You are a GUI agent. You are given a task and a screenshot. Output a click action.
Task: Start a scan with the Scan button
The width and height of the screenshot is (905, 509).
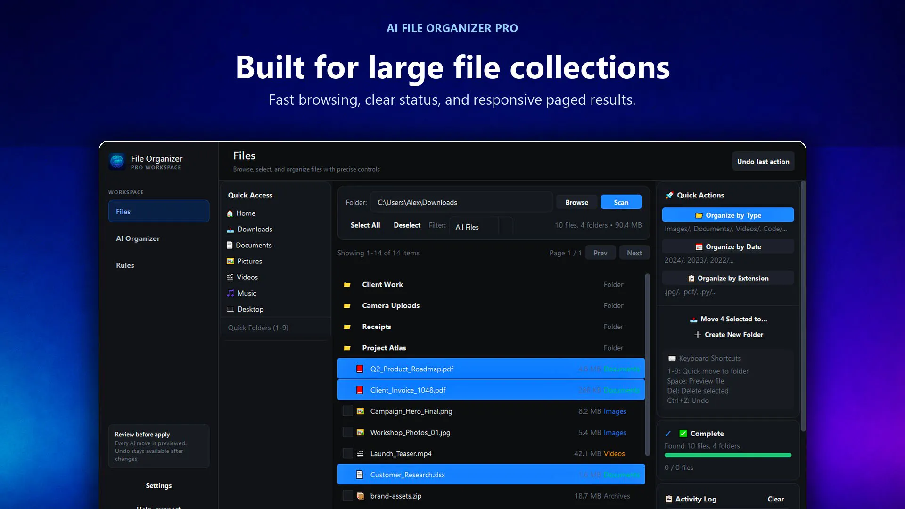(621, 202)
